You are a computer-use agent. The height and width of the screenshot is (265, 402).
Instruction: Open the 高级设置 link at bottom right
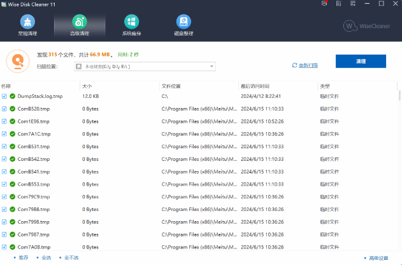point(378,258)
